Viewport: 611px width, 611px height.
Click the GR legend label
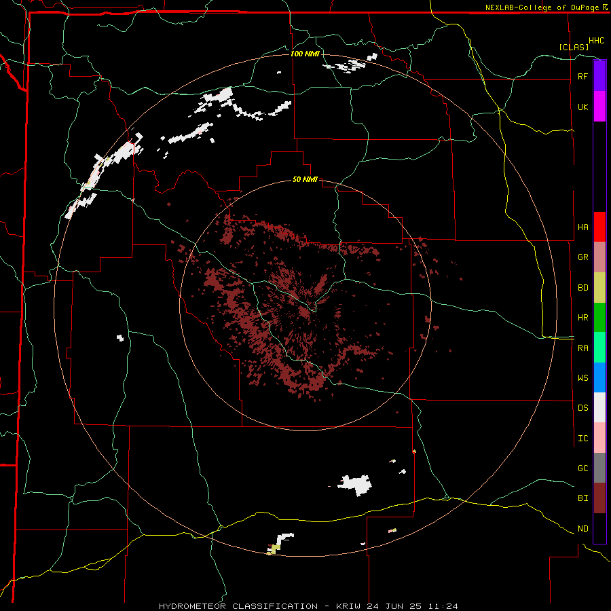pos(582,257)
